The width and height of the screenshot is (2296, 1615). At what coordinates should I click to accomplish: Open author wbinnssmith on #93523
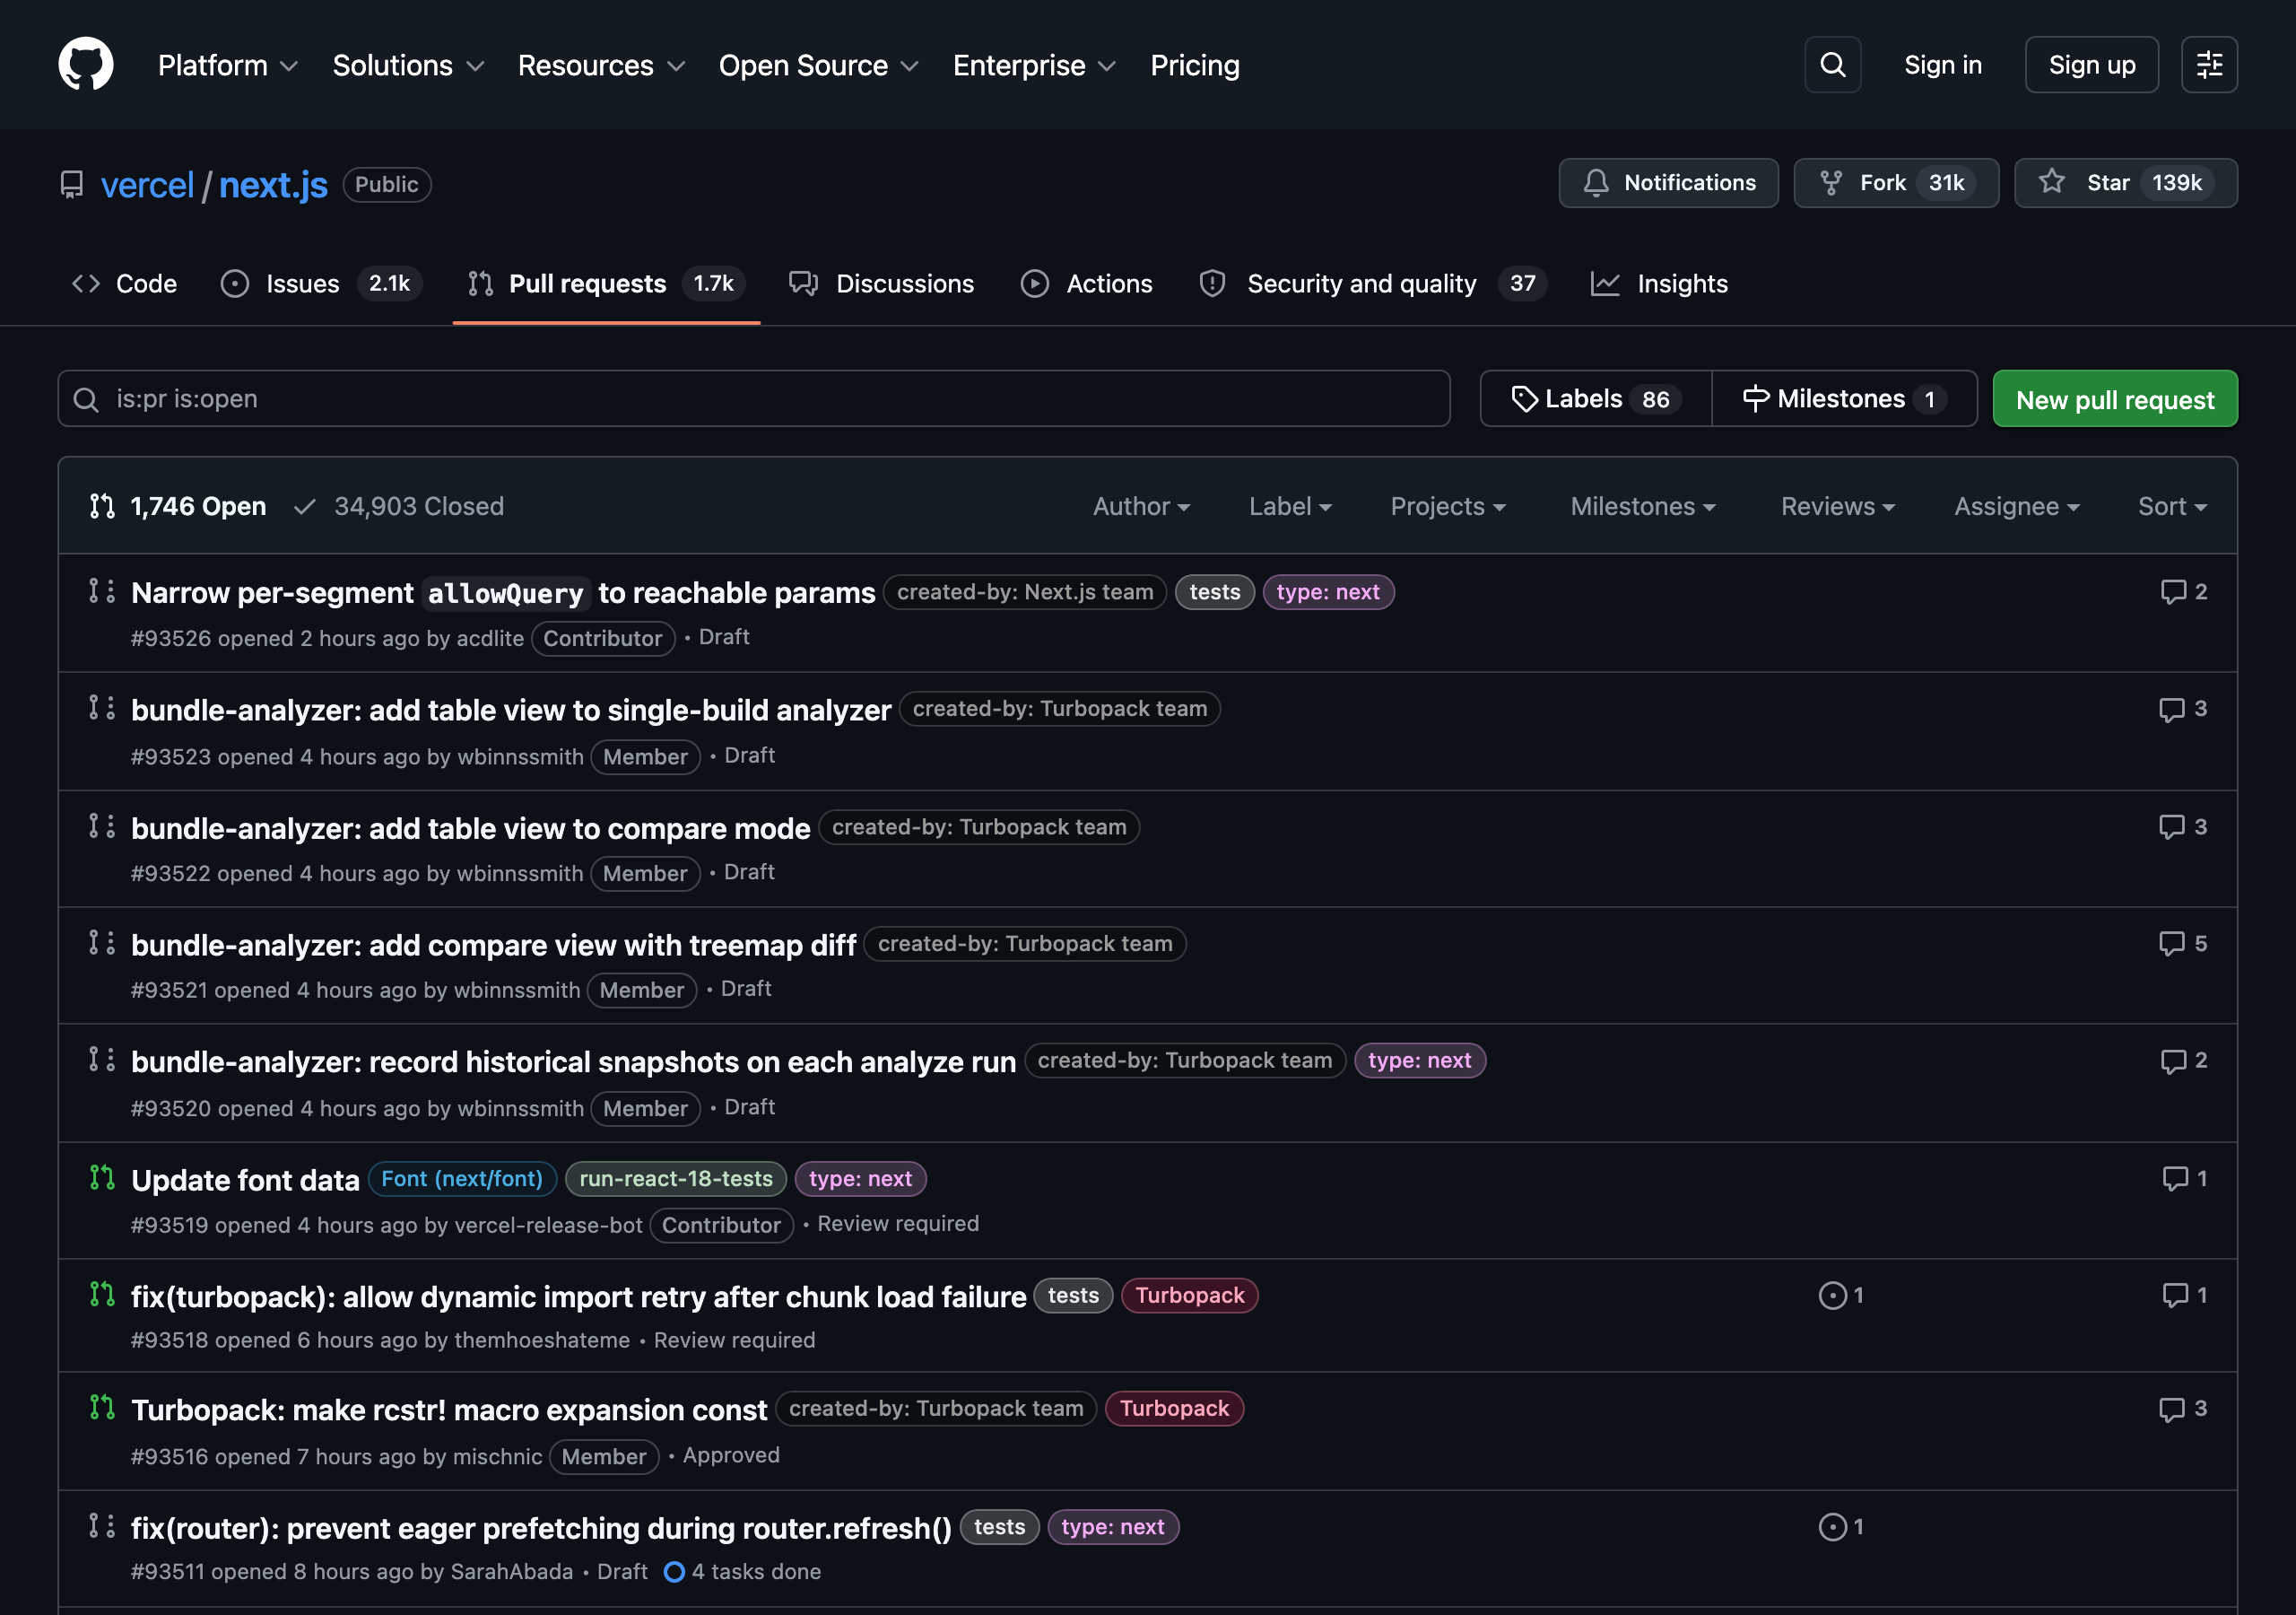520,756
